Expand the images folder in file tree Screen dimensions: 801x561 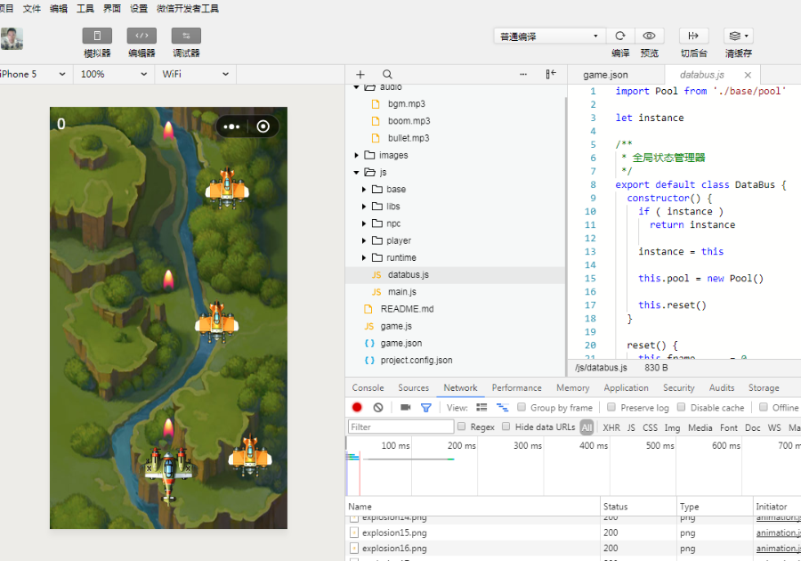[x=392, y=155]
